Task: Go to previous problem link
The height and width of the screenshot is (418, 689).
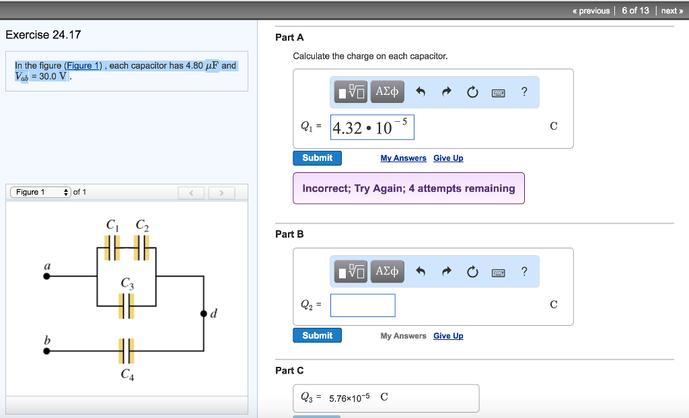Action: point(591,11)
